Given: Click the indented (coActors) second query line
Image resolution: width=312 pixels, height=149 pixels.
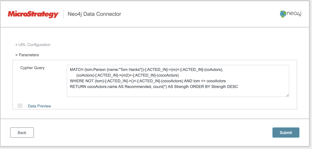Looking at the screenshot, I should [127, 75].
